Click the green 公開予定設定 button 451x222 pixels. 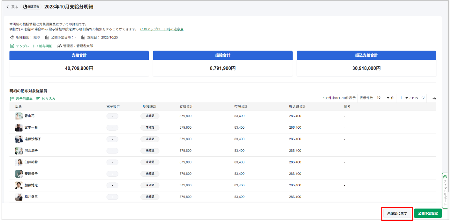(428, 213)
